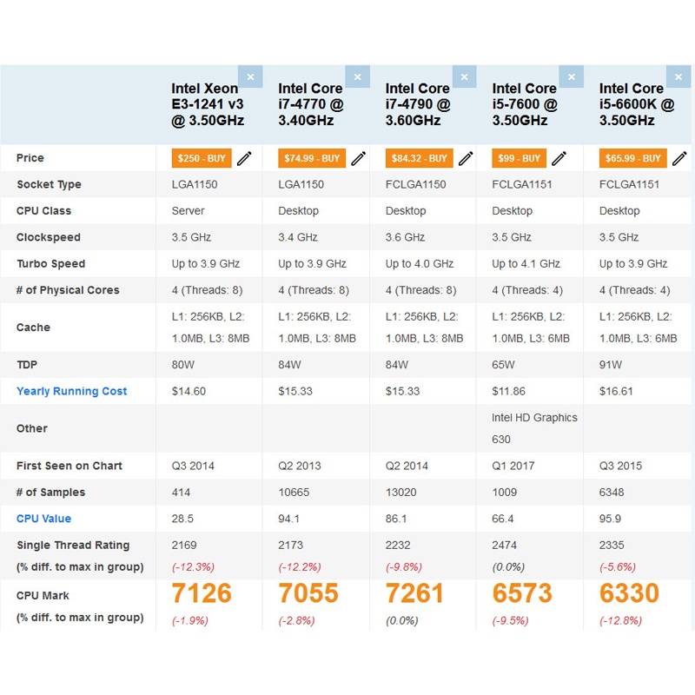Open the CPU Value link
Screen dimensions: 695x695
pos(44,519)
